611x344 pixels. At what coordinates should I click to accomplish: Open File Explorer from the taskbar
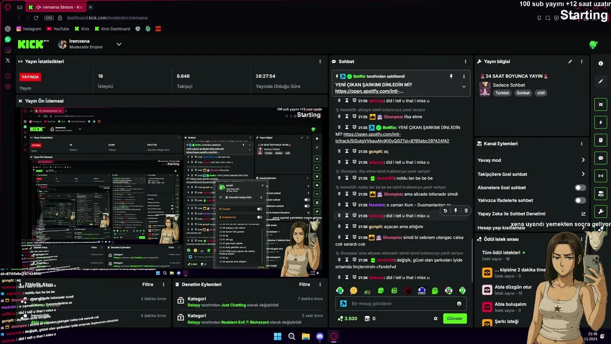coord(305,337)
